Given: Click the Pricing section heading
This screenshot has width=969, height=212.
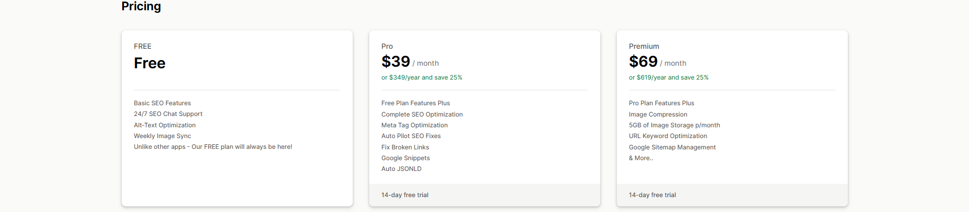Looking at the screenshot, I should [141, 6].
